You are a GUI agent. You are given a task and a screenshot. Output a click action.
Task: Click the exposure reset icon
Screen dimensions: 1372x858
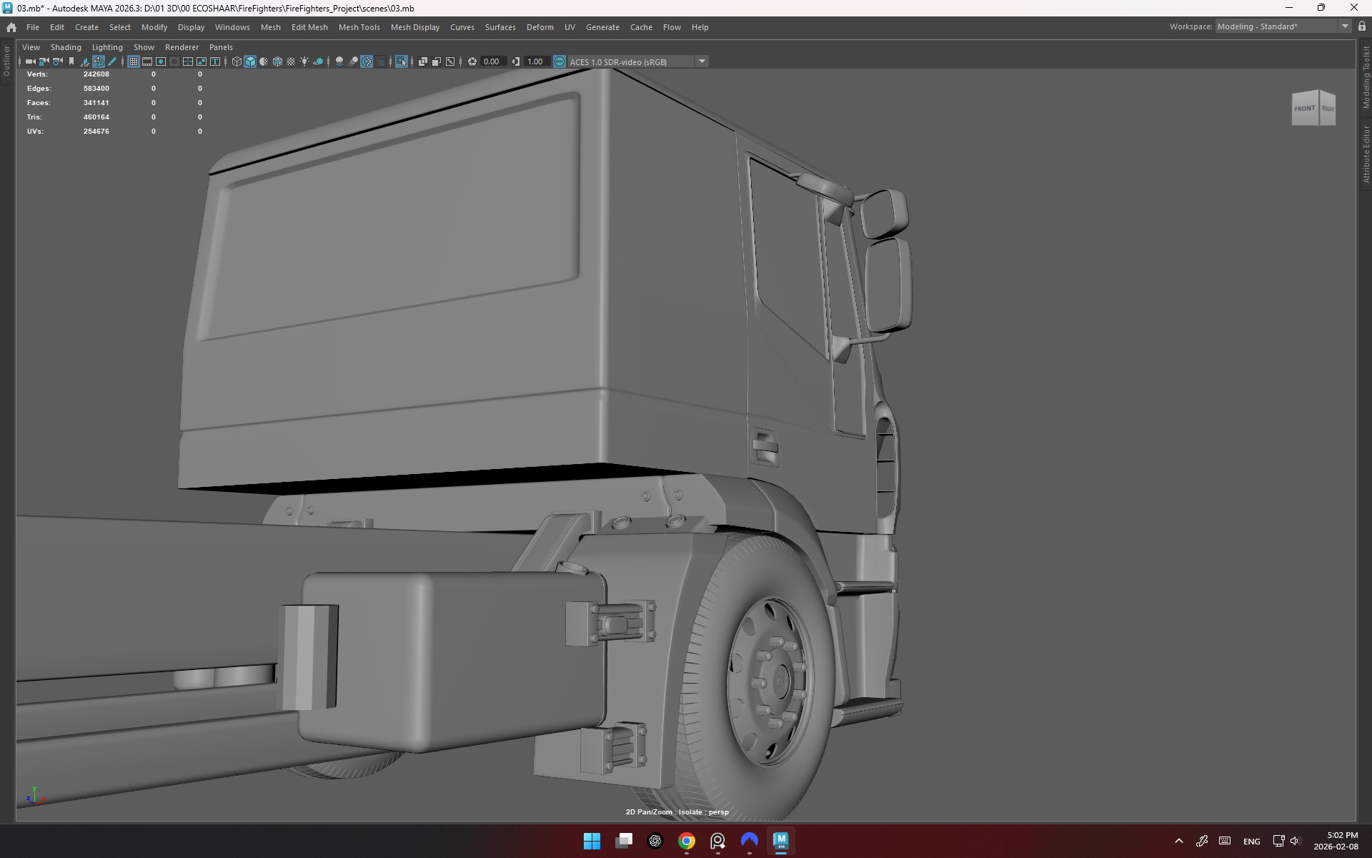pos(472,61)
